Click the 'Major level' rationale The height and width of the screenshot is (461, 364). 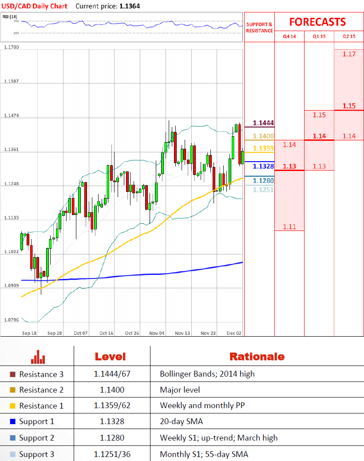click(x=180, y=390)
